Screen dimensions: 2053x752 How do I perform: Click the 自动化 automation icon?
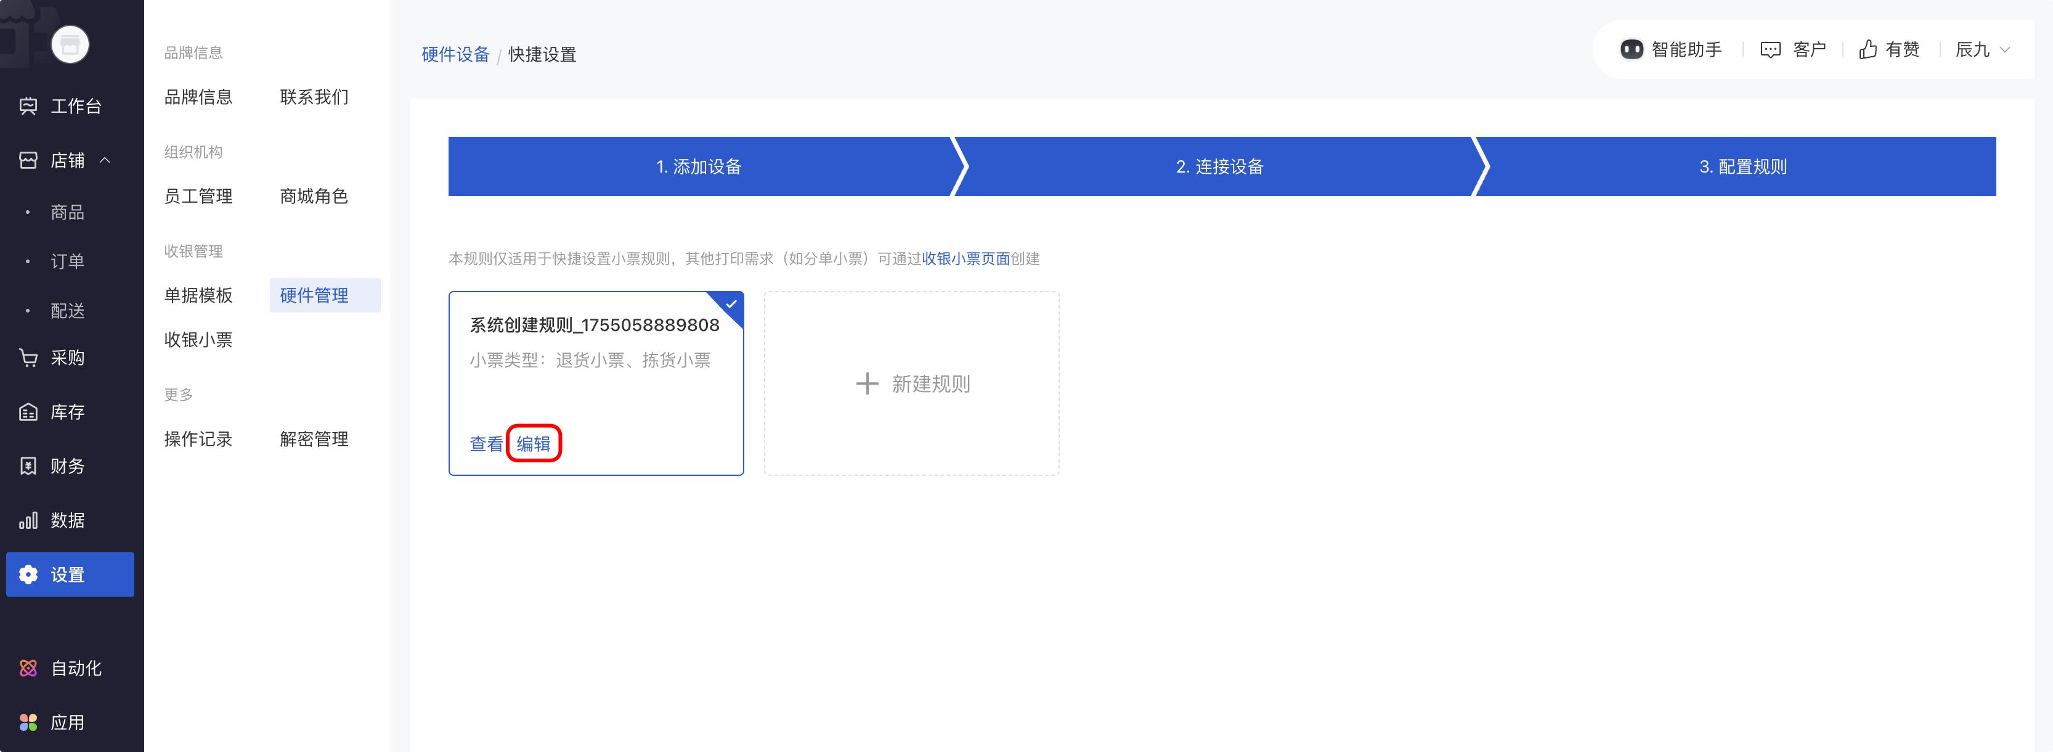coord(28,668)
